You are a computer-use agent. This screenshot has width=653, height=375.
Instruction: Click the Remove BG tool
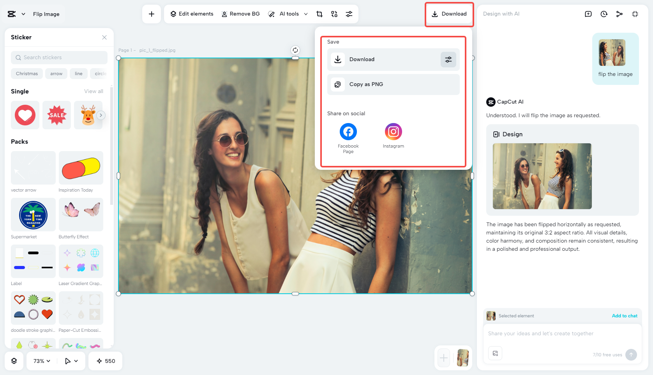(x=240, y=14)
